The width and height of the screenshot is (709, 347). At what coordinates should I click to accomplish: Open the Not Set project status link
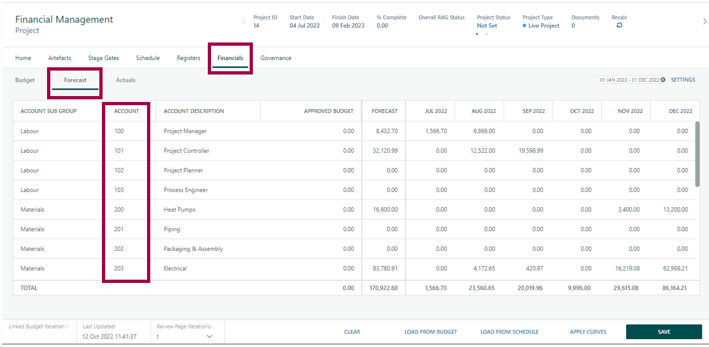(x=487, y=25)
